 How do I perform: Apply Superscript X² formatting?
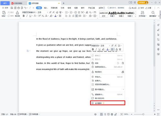(39, 16)
